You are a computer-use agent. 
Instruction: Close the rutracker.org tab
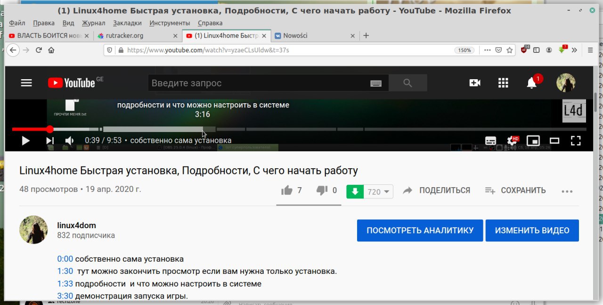(x=175, y=35)
